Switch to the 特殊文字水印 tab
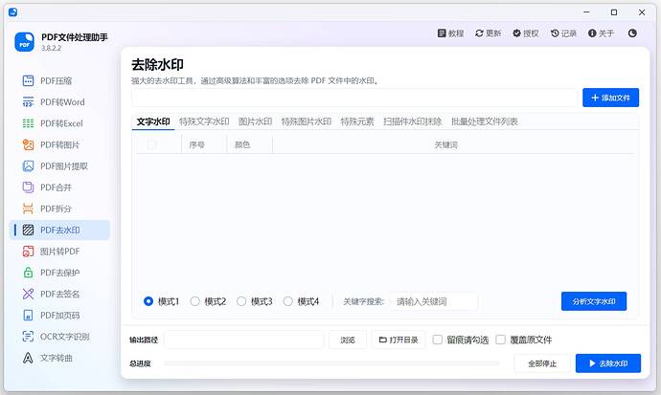Viewport: 661px width, 395px height. [x=204, y=121]
